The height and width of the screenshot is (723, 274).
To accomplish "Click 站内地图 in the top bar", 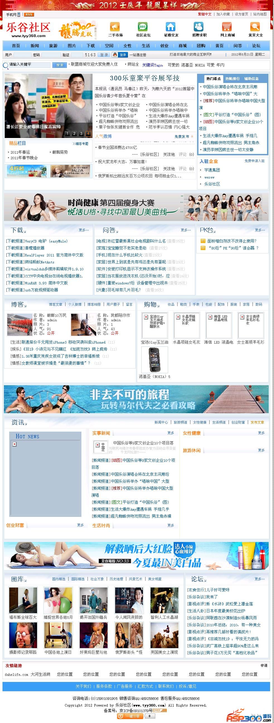I will 260,14.
